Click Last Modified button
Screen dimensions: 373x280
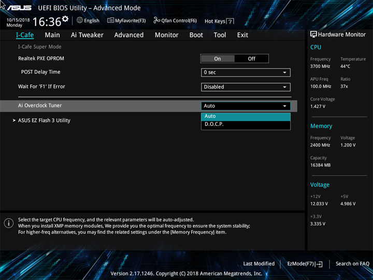point(259,264)
